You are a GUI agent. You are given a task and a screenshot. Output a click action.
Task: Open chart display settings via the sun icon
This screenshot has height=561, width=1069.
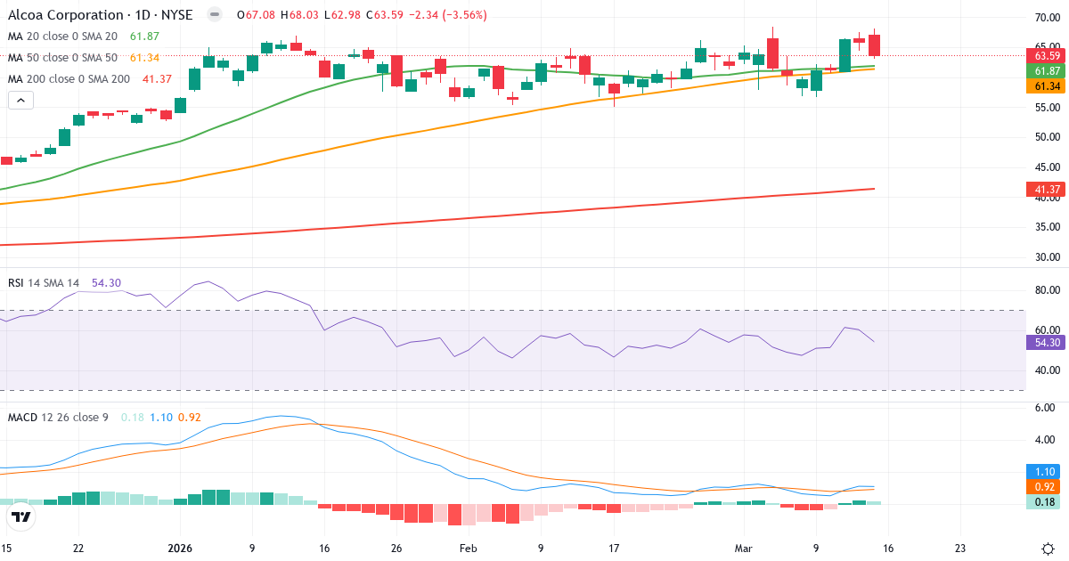(1049, 550)
